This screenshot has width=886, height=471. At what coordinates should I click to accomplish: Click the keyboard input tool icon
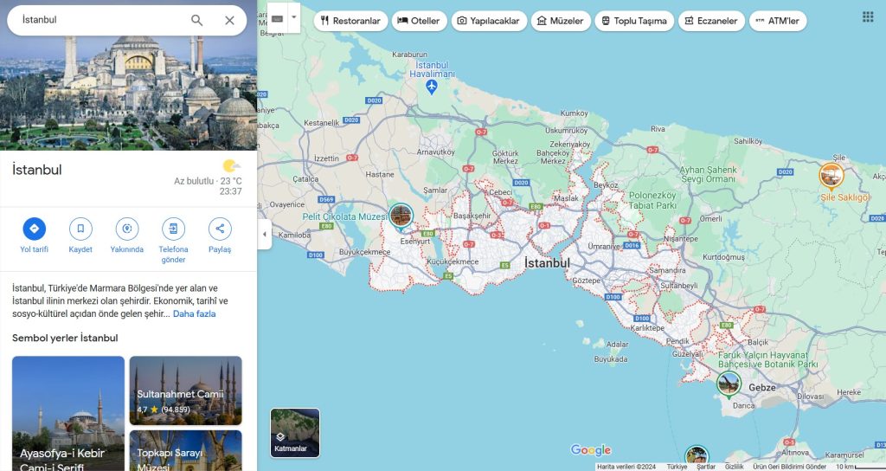pos(277,17)
